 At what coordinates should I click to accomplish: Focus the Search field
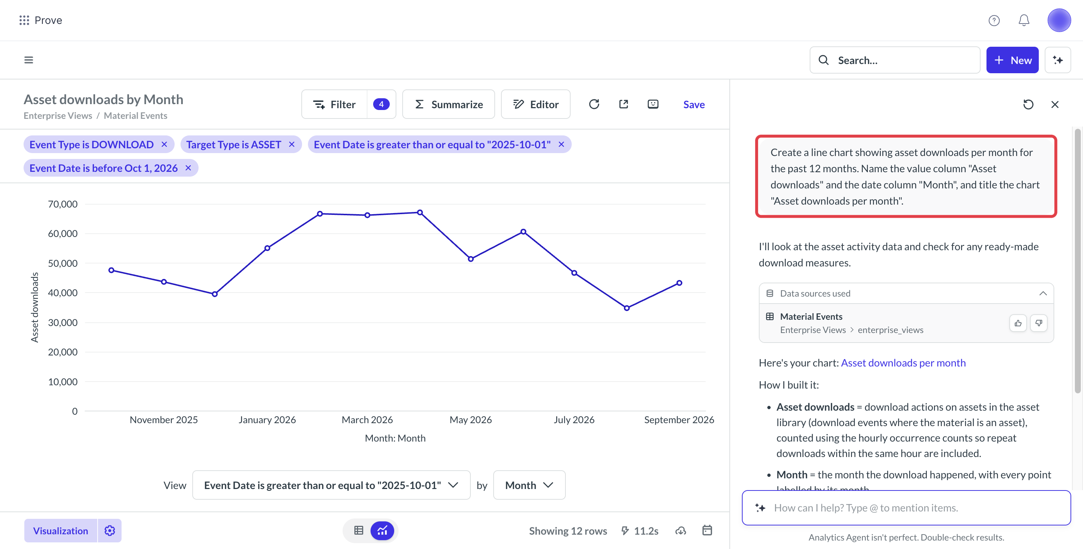(895, 60)
